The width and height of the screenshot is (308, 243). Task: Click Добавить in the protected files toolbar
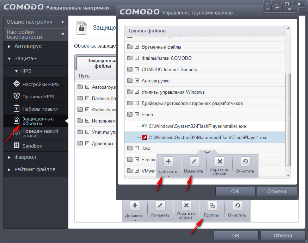(x=135, y=210)
